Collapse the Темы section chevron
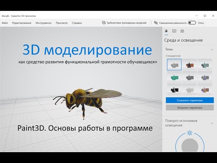Screen dimensions: 217x163 (x=212, y=49)
